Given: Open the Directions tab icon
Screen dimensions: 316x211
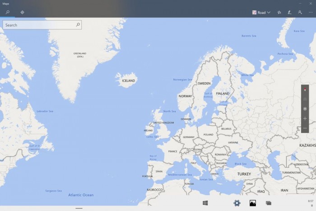Looking at the screenshot, I should [23, 12].
